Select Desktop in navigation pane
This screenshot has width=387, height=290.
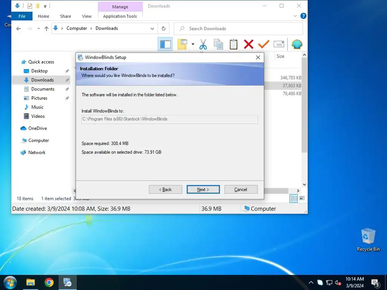click(39, 71)
